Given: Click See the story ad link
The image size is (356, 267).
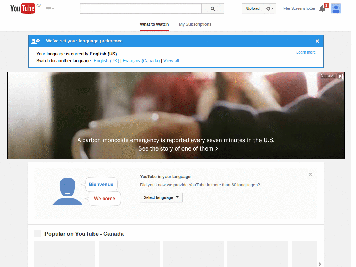Looking at the screenshot, I should coord(178,148).
